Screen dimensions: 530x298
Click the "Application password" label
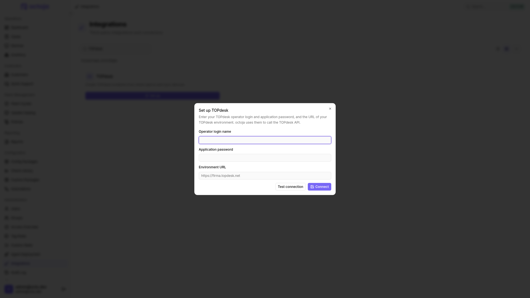click(216, 150)
